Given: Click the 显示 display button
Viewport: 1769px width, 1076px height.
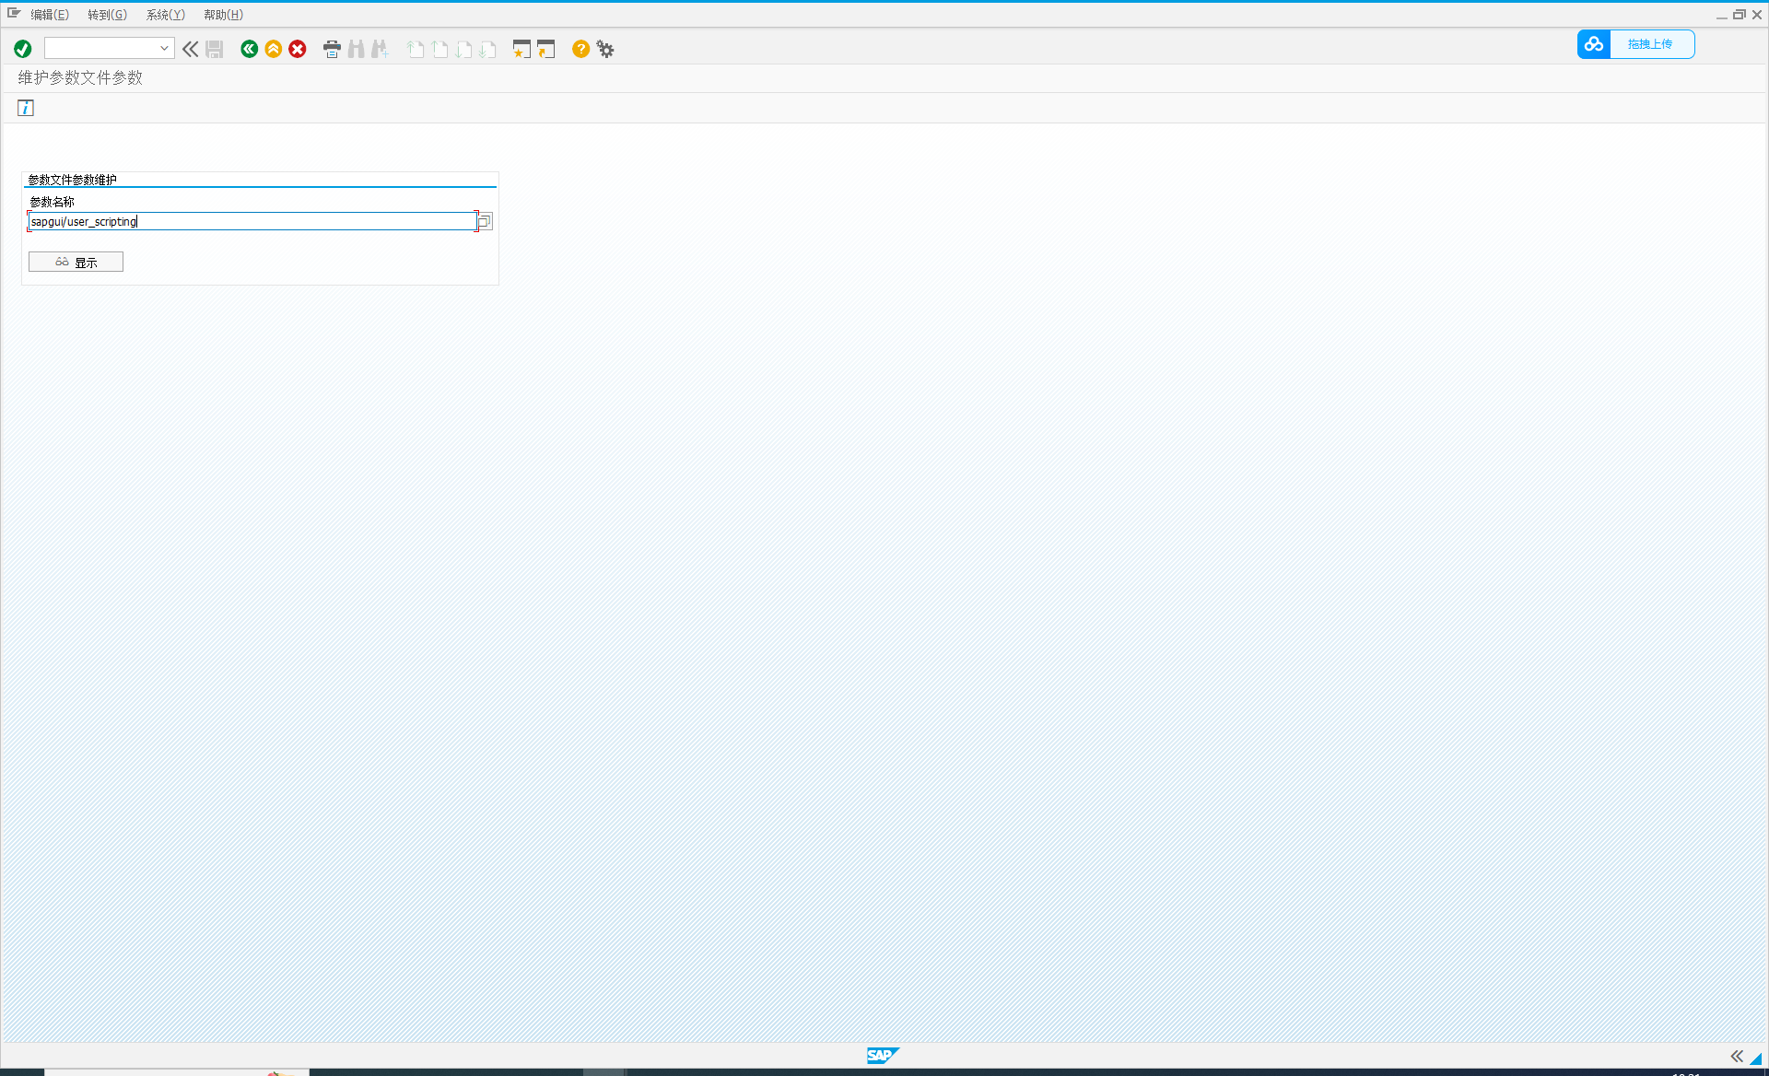Looking at the screenshot, I should pyautogui.click(x=76, y=262).
